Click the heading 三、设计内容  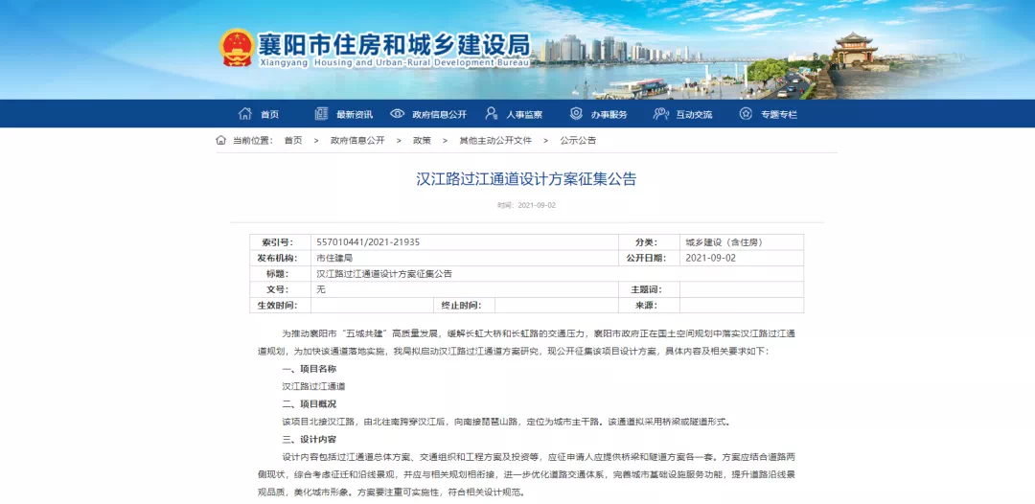[309, 440]
